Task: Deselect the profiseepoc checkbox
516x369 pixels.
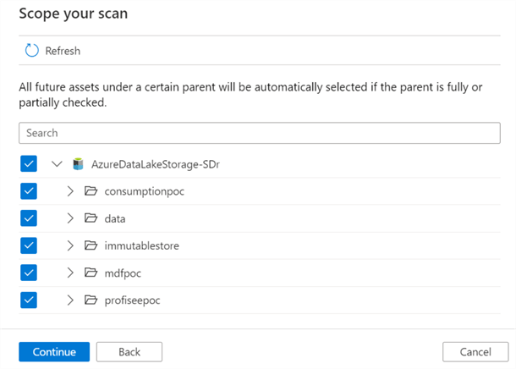Action: click(x=29, y=300)
